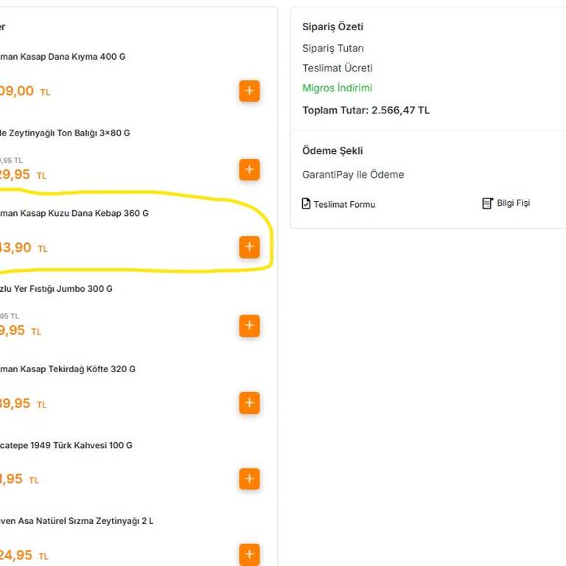Click the GarantiPay ile Ödeme text

click(x=353, y=175)
